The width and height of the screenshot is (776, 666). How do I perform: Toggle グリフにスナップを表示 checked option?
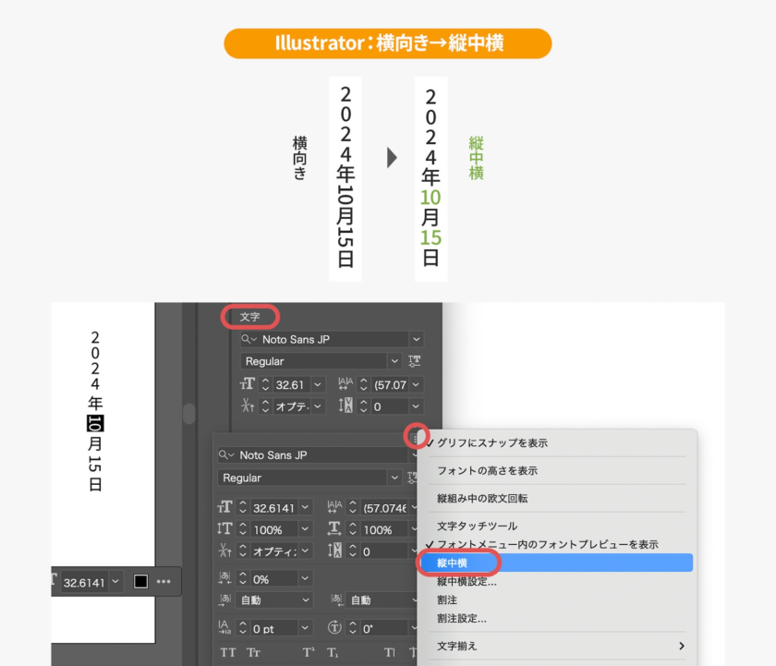(x=491, y=443)
